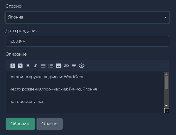Add a hyperlink via the link icon

coord(66,66)
